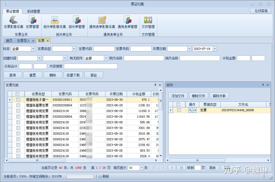Open the 科目 dropdown showing 全部

point(33,48)
